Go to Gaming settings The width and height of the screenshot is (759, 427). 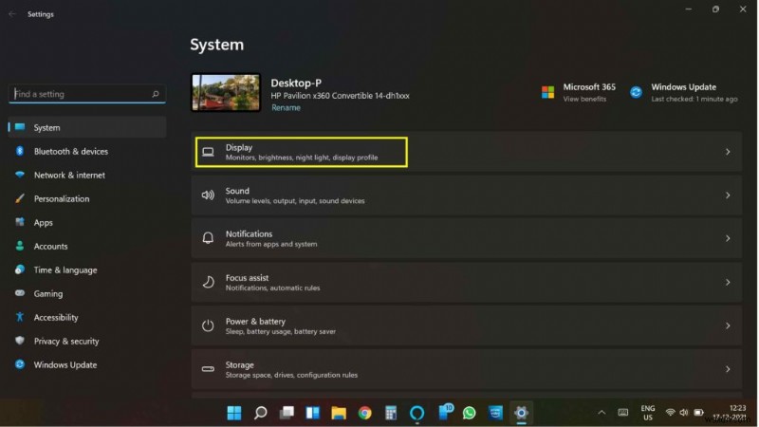pyautogui.click(x=87, y=293)
